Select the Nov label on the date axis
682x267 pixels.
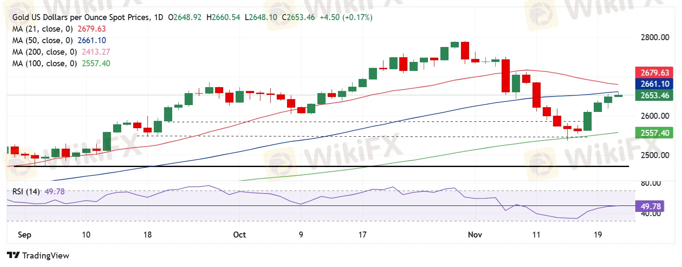click(475, 235)
